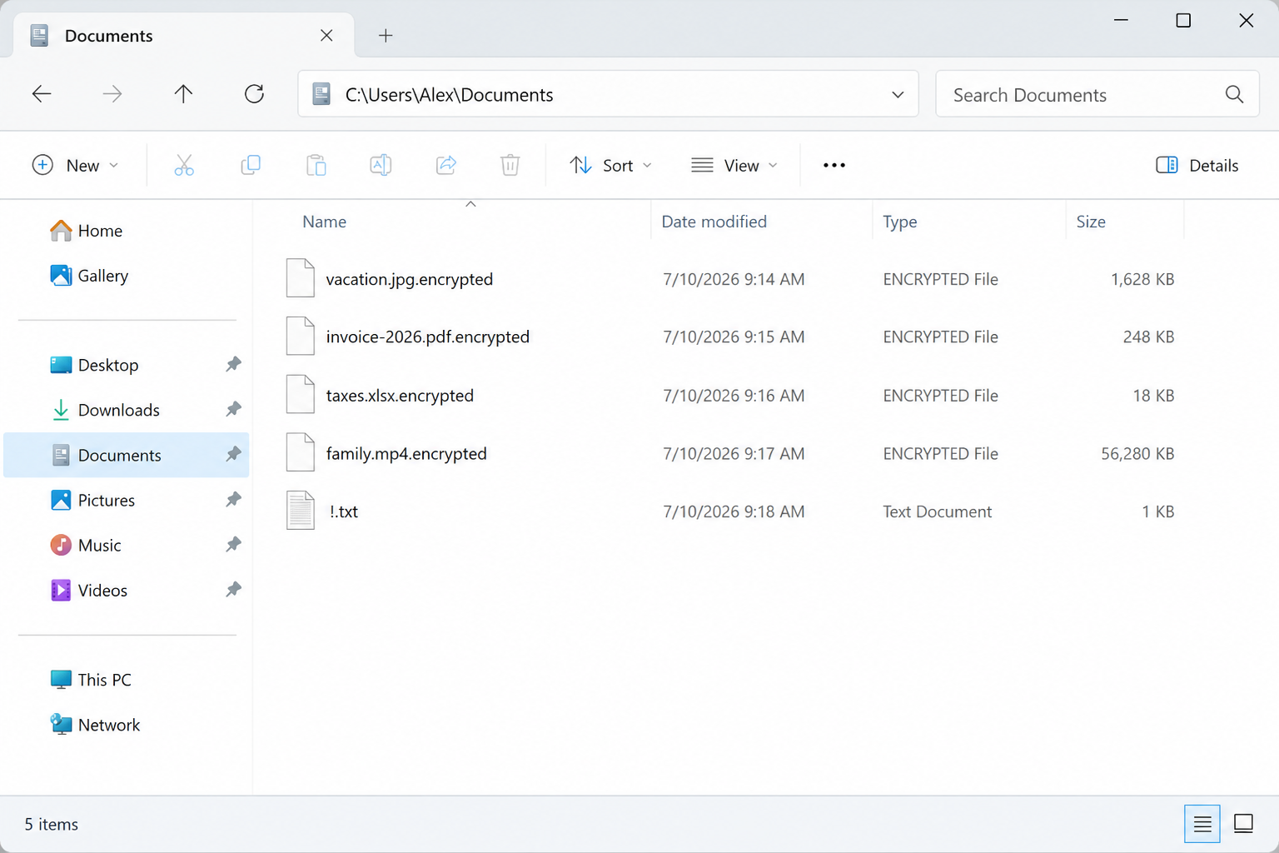
Task: Switch to details list view layout
Action: 1202,824
